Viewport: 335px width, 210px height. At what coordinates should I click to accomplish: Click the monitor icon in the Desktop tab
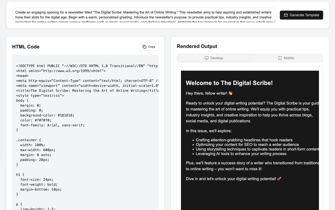(x=206, y=58)
